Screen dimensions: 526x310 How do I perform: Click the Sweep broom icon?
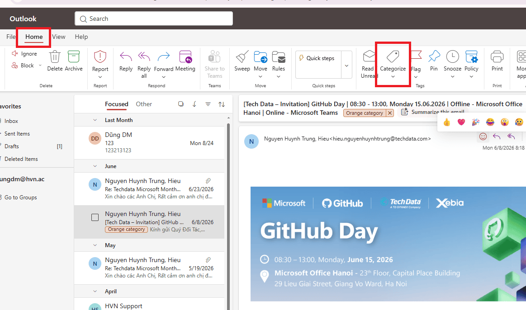242,56
